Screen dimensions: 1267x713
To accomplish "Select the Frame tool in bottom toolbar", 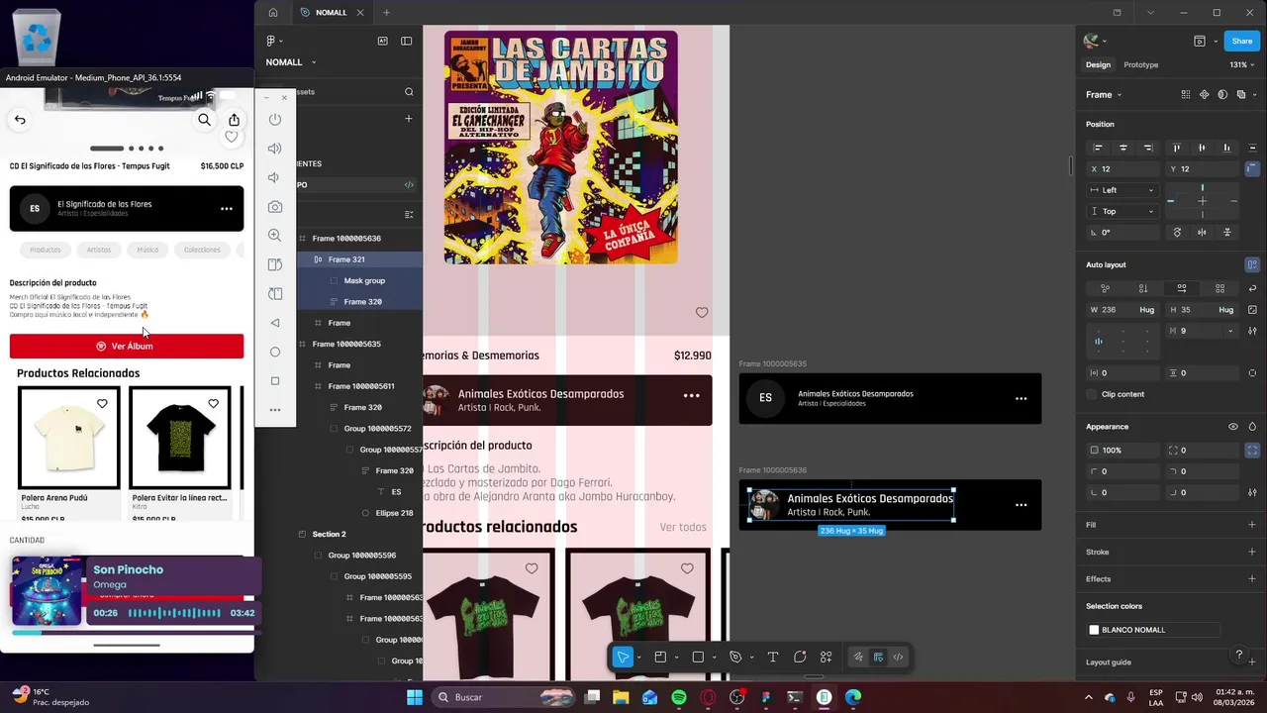I will point(660,657).
